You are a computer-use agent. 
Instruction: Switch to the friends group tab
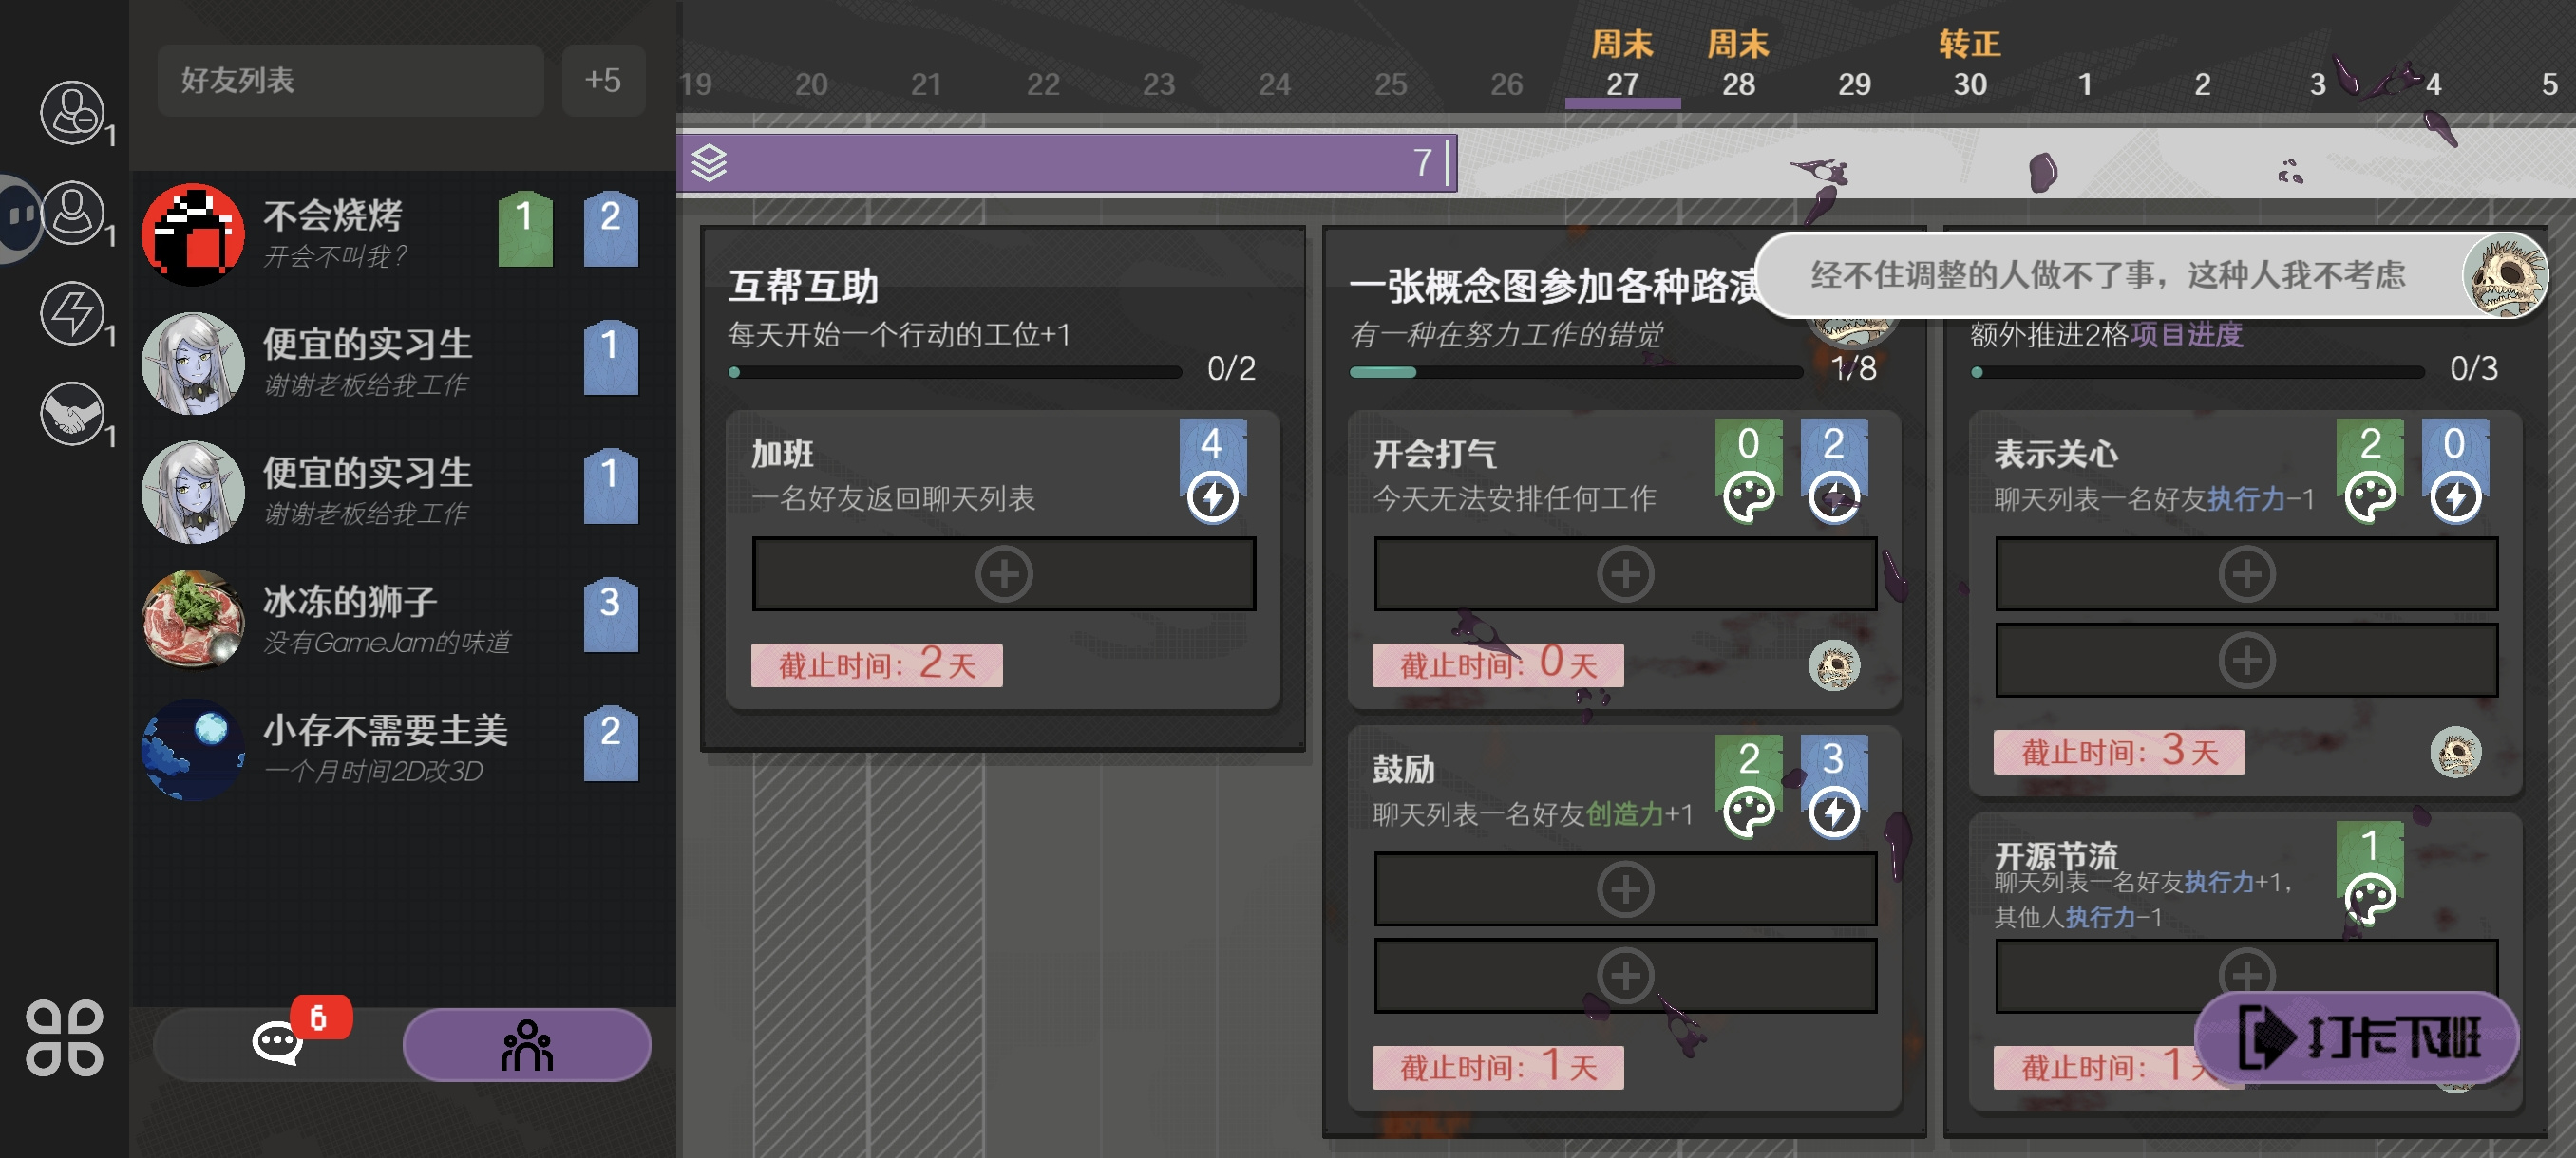(527, 1044)
